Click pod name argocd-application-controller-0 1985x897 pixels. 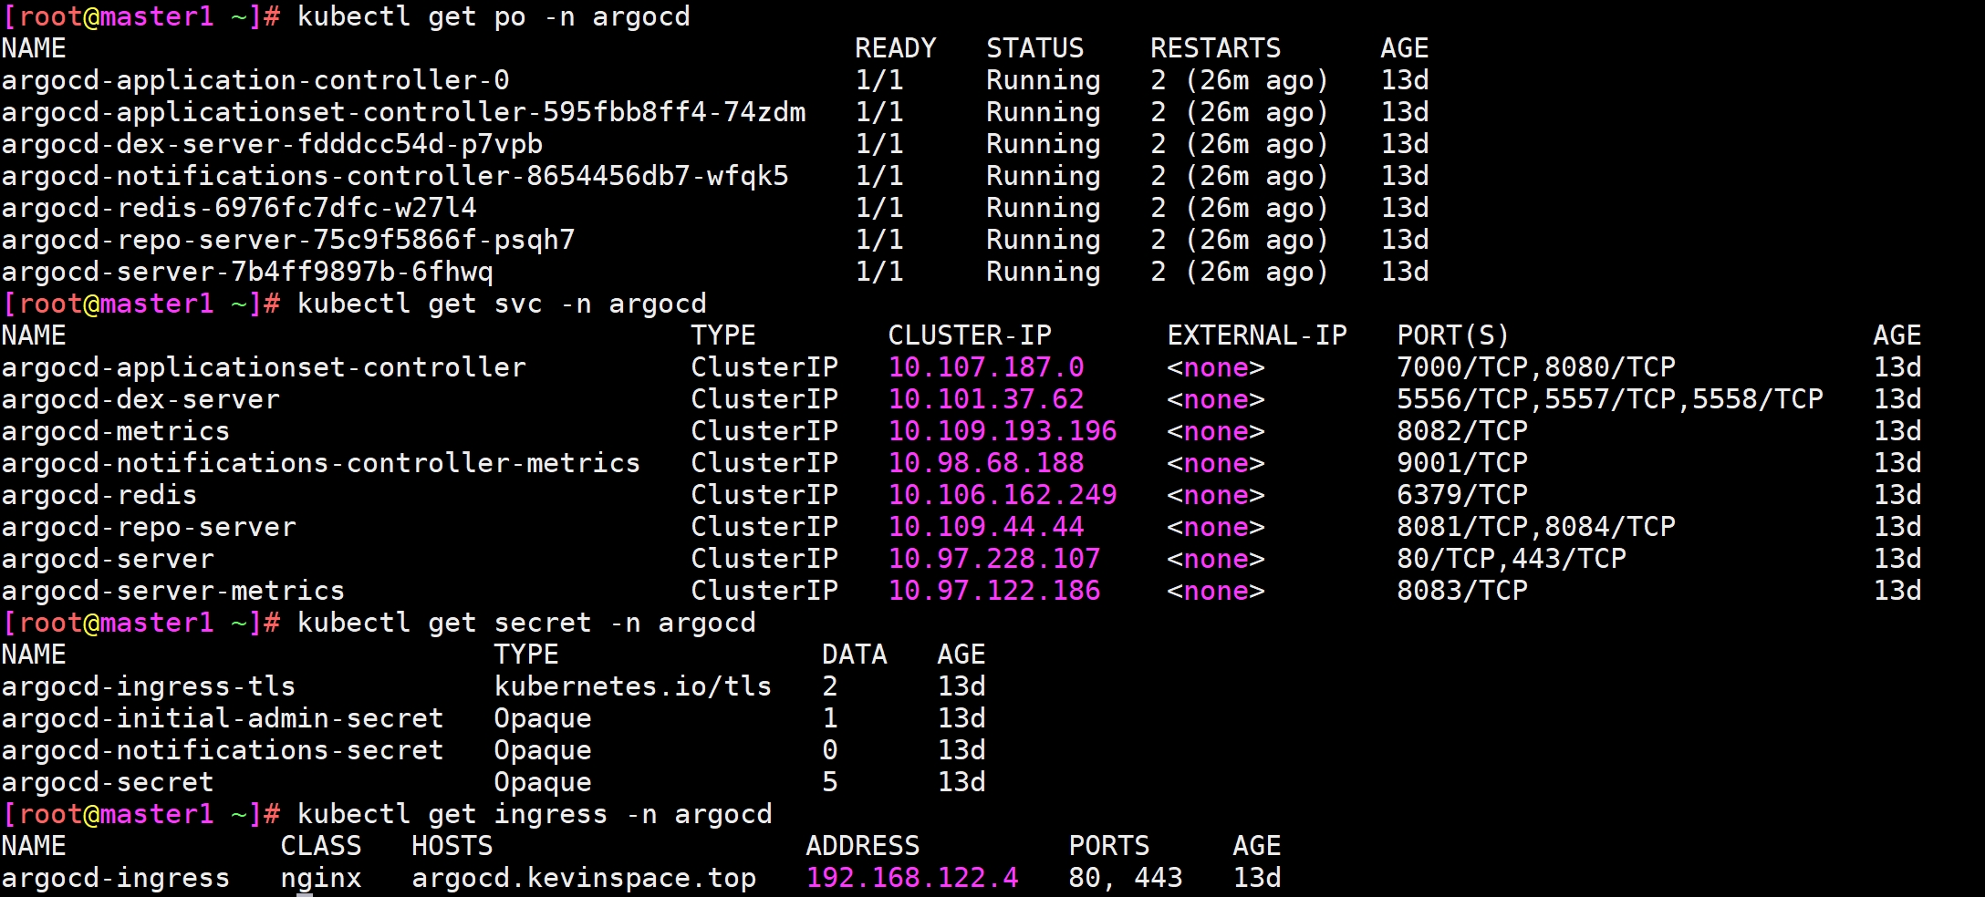255,81
